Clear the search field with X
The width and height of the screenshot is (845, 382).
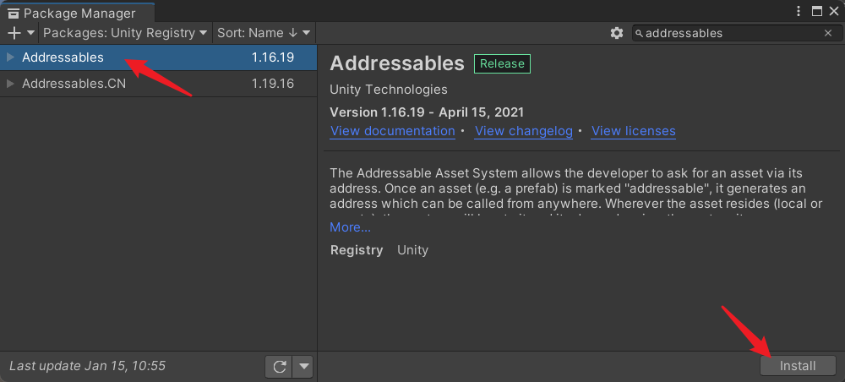click(x=828, y=34)
